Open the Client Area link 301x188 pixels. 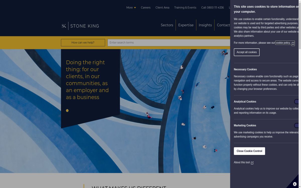[162, 8]
